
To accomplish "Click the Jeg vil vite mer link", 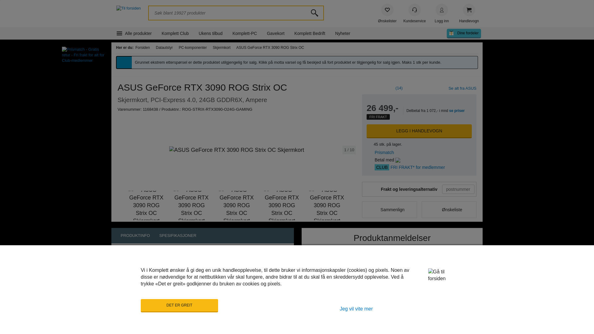I will click(356, 309).
